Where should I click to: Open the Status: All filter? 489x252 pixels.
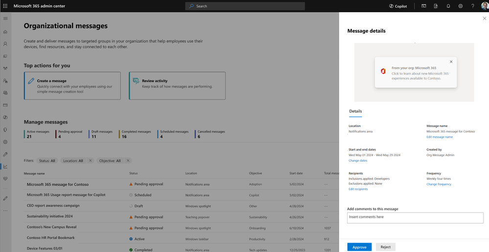(x=47, y=161)
